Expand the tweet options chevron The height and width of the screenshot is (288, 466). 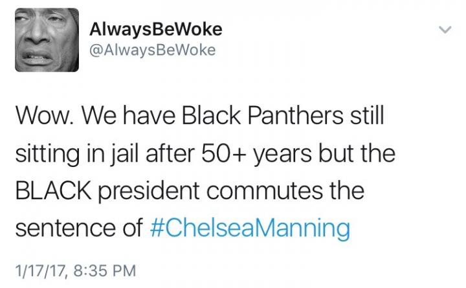pos(445,29)
